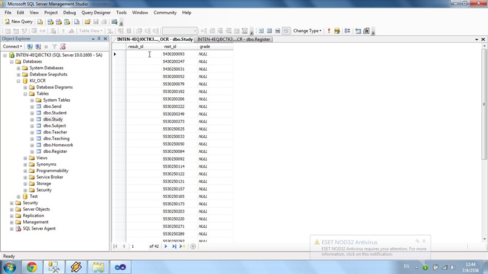This screenshot has width=488, height=274.
Task: Select the dbo.Teacher table in the tree
Action: (x=55, y=132)
